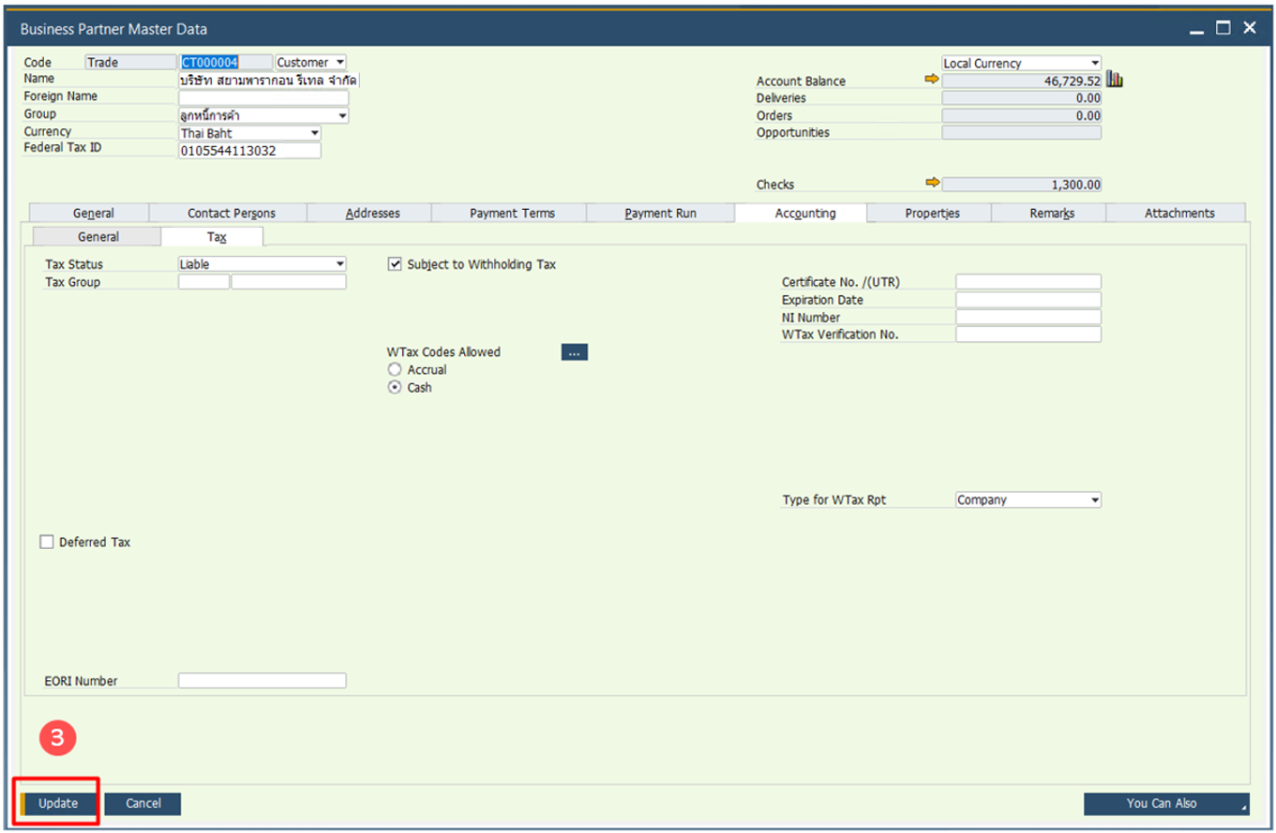This screenshot has height=833, width=1276.
Task: Open the Group dropdown
Action: [263, 115]
